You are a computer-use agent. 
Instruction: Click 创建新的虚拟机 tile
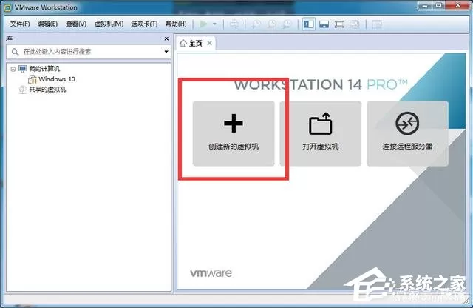pyautogui.click(x=234, y=133)
